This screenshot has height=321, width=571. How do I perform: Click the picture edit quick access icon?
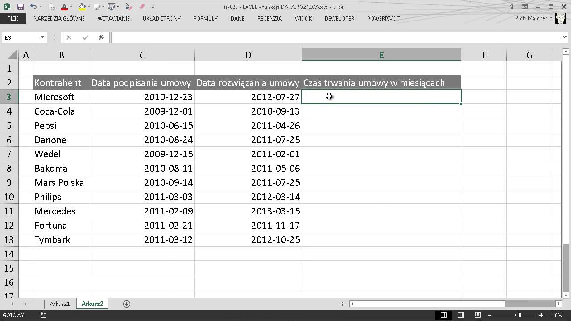[112, 7]
